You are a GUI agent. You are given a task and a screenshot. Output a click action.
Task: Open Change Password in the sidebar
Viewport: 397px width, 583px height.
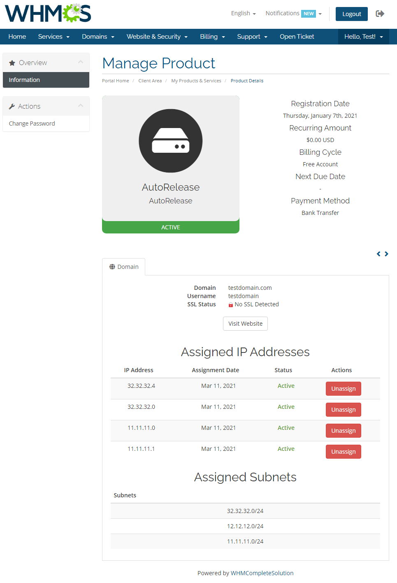(32, 124)
